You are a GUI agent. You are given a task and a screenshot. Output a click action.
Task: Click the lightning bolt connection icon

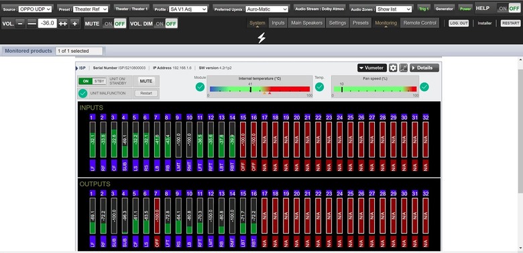pyautogui.click(x=261, y=38)
